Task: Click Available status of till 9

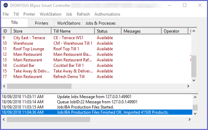Action: pos(105,38)
